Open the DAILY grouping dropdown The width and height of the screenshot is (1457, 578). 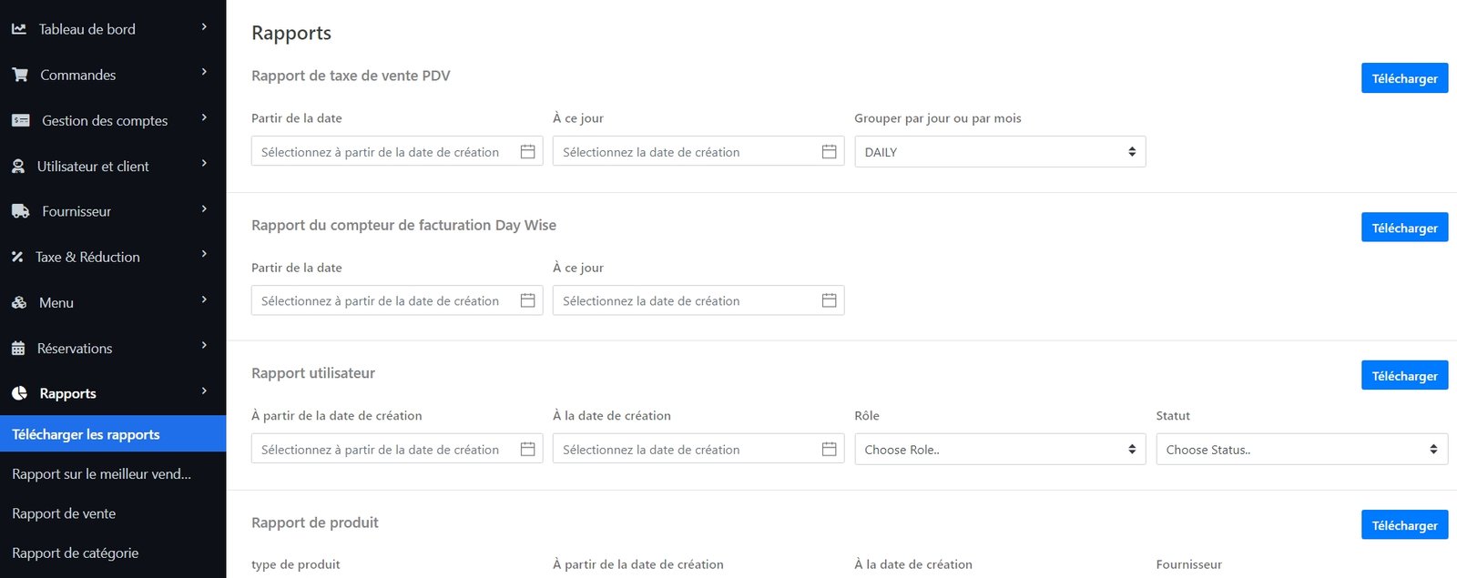999,152
